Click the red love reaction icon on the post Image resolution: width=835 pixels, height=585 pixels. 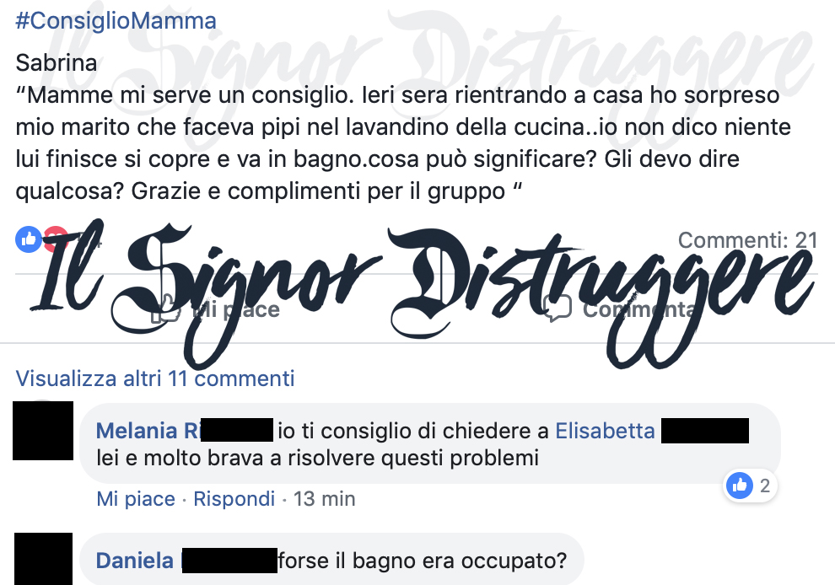coord(56,239)
